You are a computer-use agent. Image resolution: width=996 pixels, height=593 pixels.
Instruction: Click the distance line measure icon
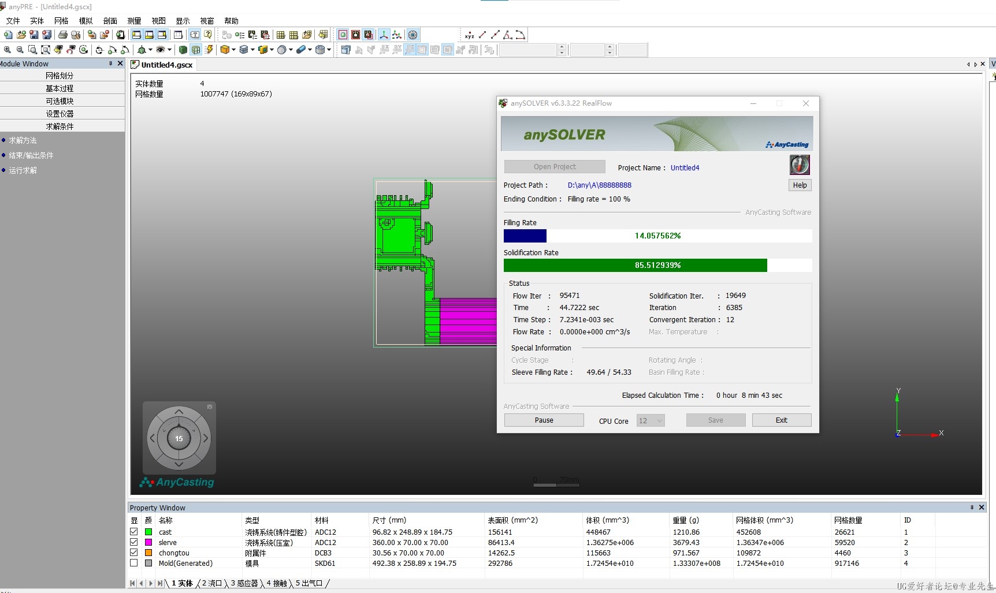(482, 35)
